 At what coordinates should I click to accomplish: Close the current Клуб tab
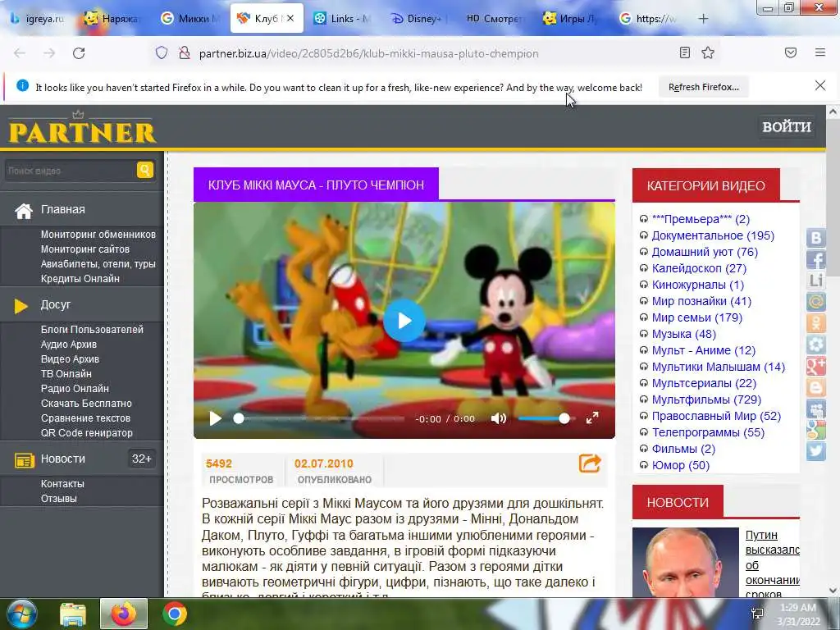(x=290, y=18)
